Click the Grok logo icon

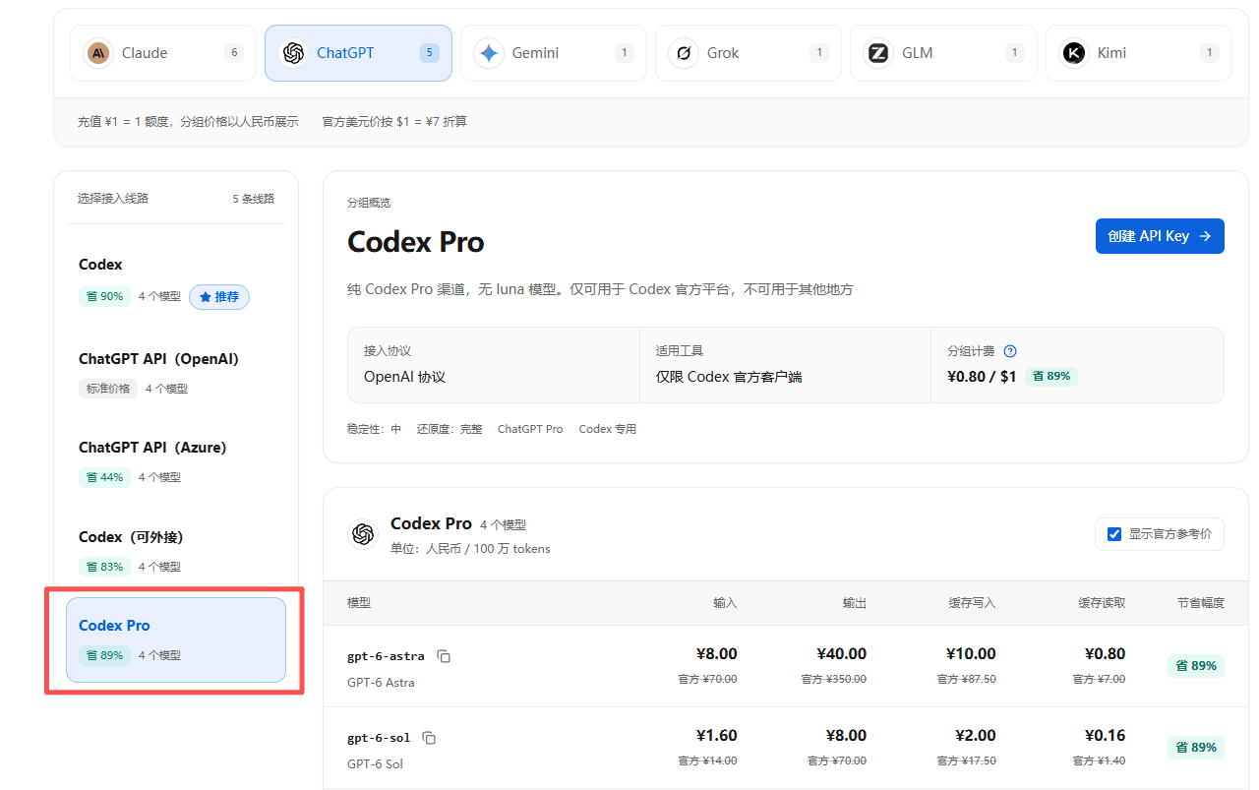click(x=684, y=53)
